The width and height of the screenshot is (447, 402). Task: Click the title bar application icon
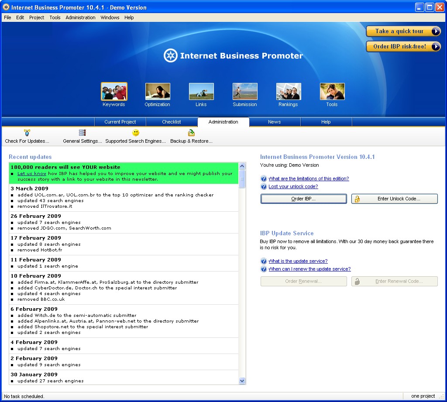point(6,7)
